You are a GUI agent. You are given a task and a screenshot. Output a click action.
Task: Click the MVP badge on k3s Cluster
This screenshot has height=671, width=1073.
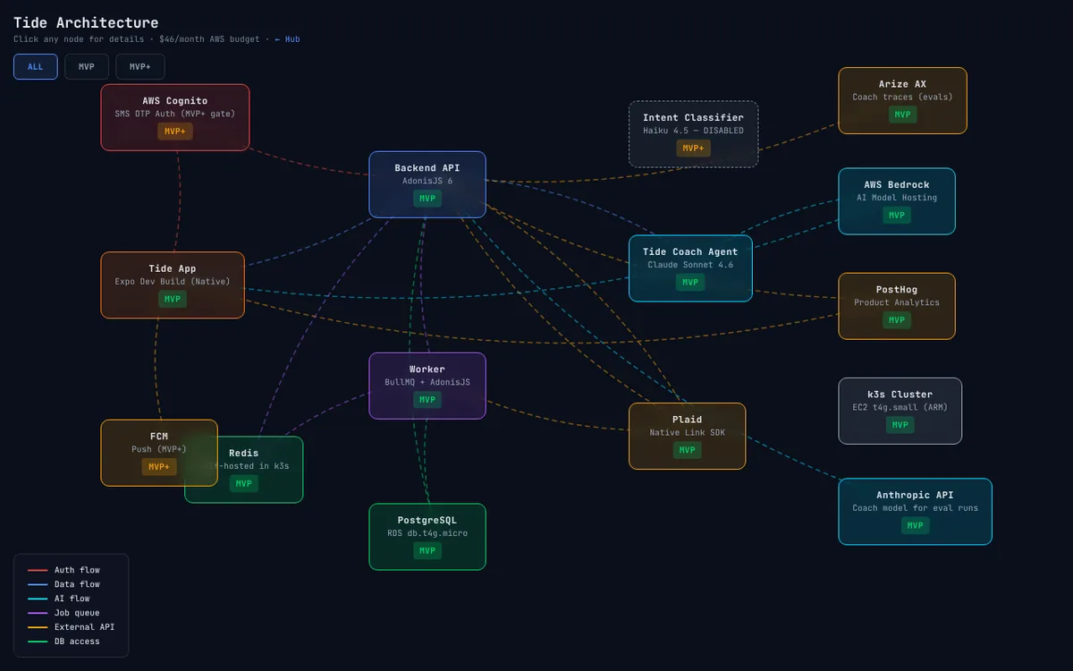pyautogui.click(x=900, y=425)
